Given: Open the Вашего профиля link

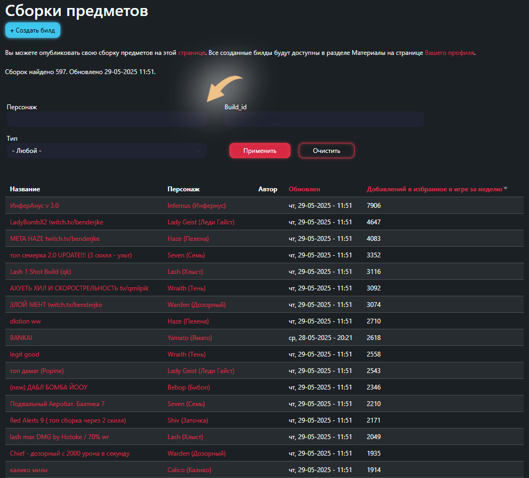Looking at the screenshot, I should coord(450,53).
